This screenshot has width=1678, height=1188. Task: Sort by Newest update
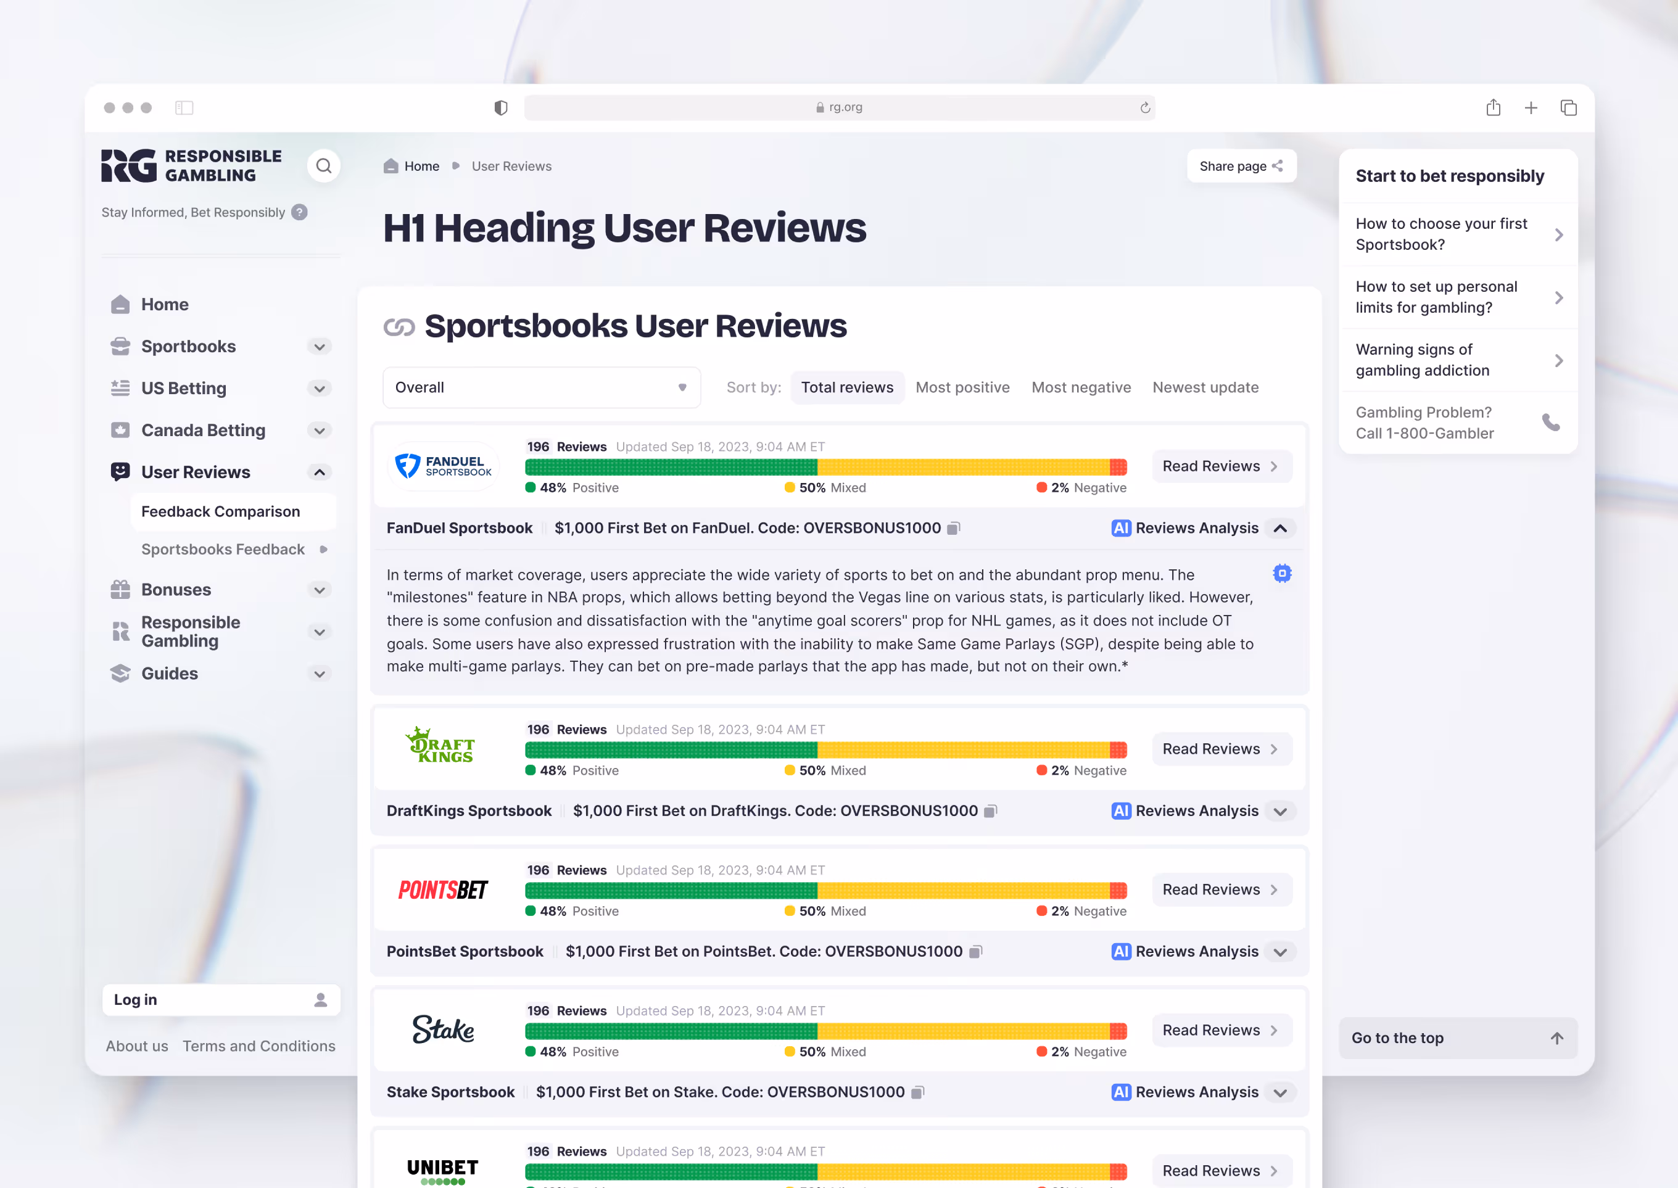click(1205, 388)
